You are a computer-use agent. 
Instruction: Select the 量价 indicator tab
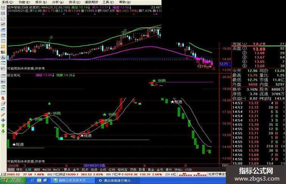pos(169,169)
